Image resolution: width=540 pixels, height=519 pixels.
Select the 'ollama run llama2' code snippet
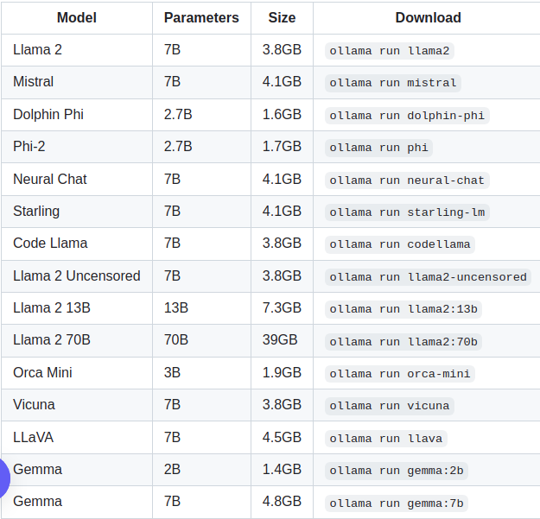click(x=389, y=51)
